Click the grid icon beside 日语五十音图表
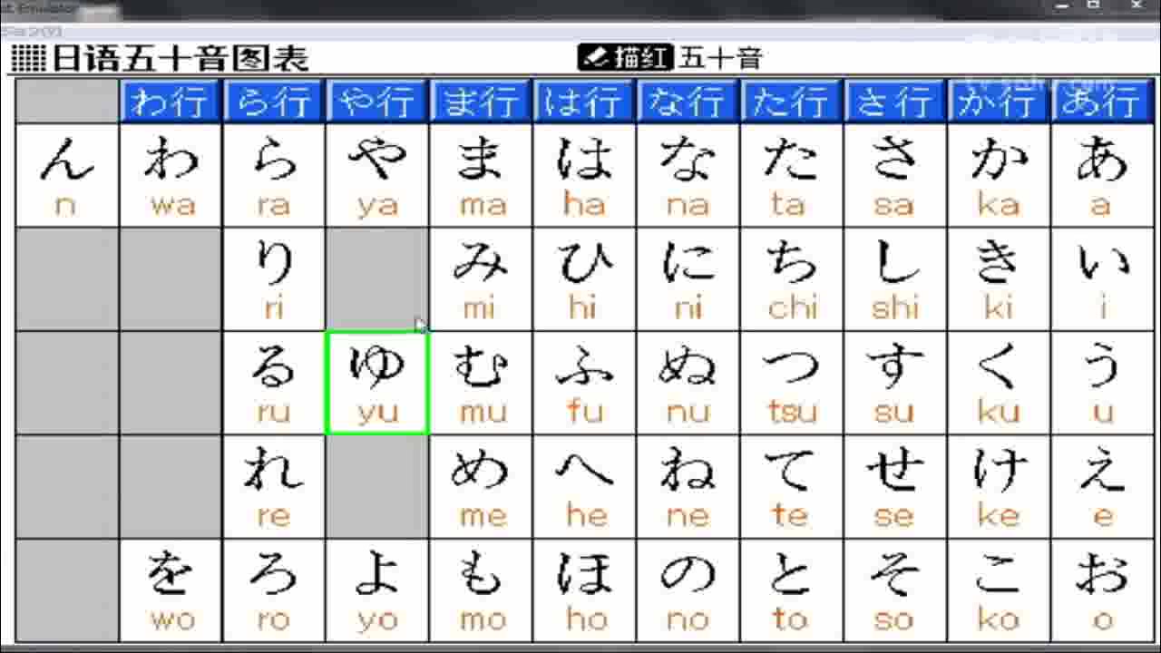This screenshot has height=653, width=1161. tap(28, 59)
